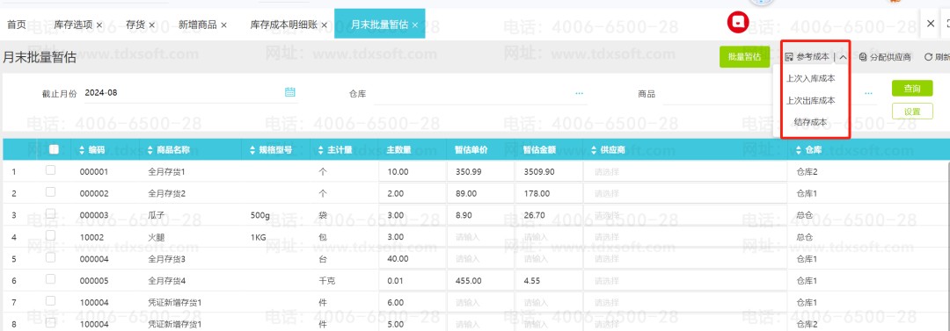Check the row for 瓜子
The height and width of the screenshot is (331, 950).
(50, 214)
